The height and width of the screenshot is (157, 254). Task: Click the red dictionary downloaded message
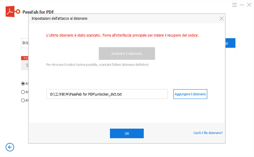point(122,35)
